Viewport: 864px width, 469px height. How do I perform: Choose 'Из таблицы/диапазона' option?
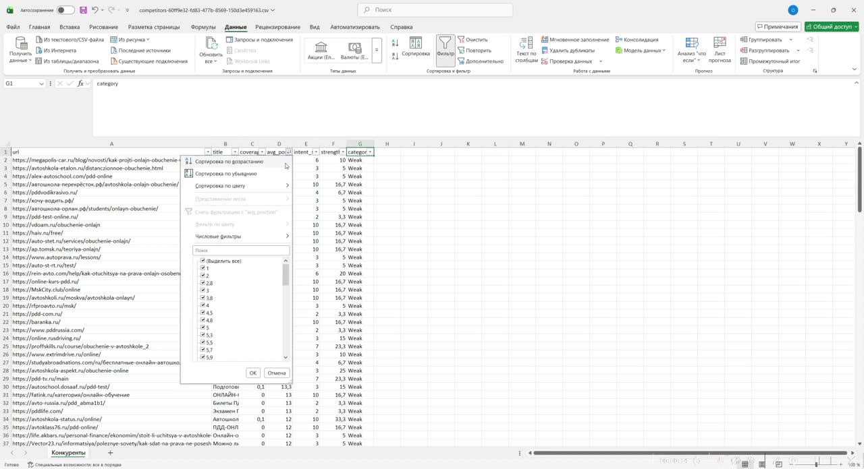[x=67, y=61]
